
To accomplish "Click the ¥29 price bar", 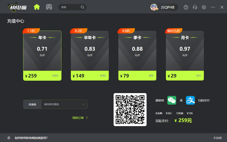I will pos(185,76).
